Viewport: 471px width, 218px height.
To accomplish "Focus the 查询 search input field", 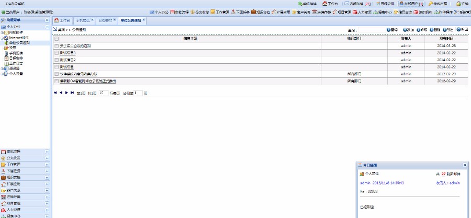I will 372,30.
